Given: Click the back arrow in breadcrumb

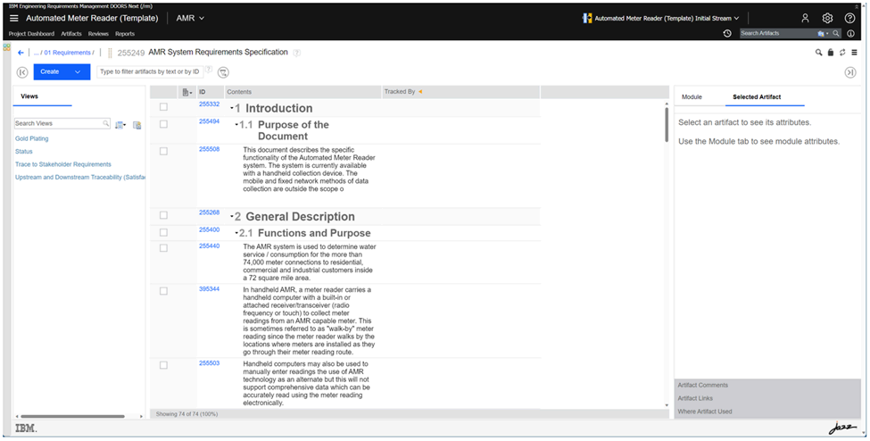Looking at the screenshot, I should (21, 53).
